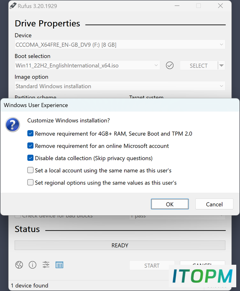
Task: Enable Set regional options checkbox
Action: coord(30,182)
